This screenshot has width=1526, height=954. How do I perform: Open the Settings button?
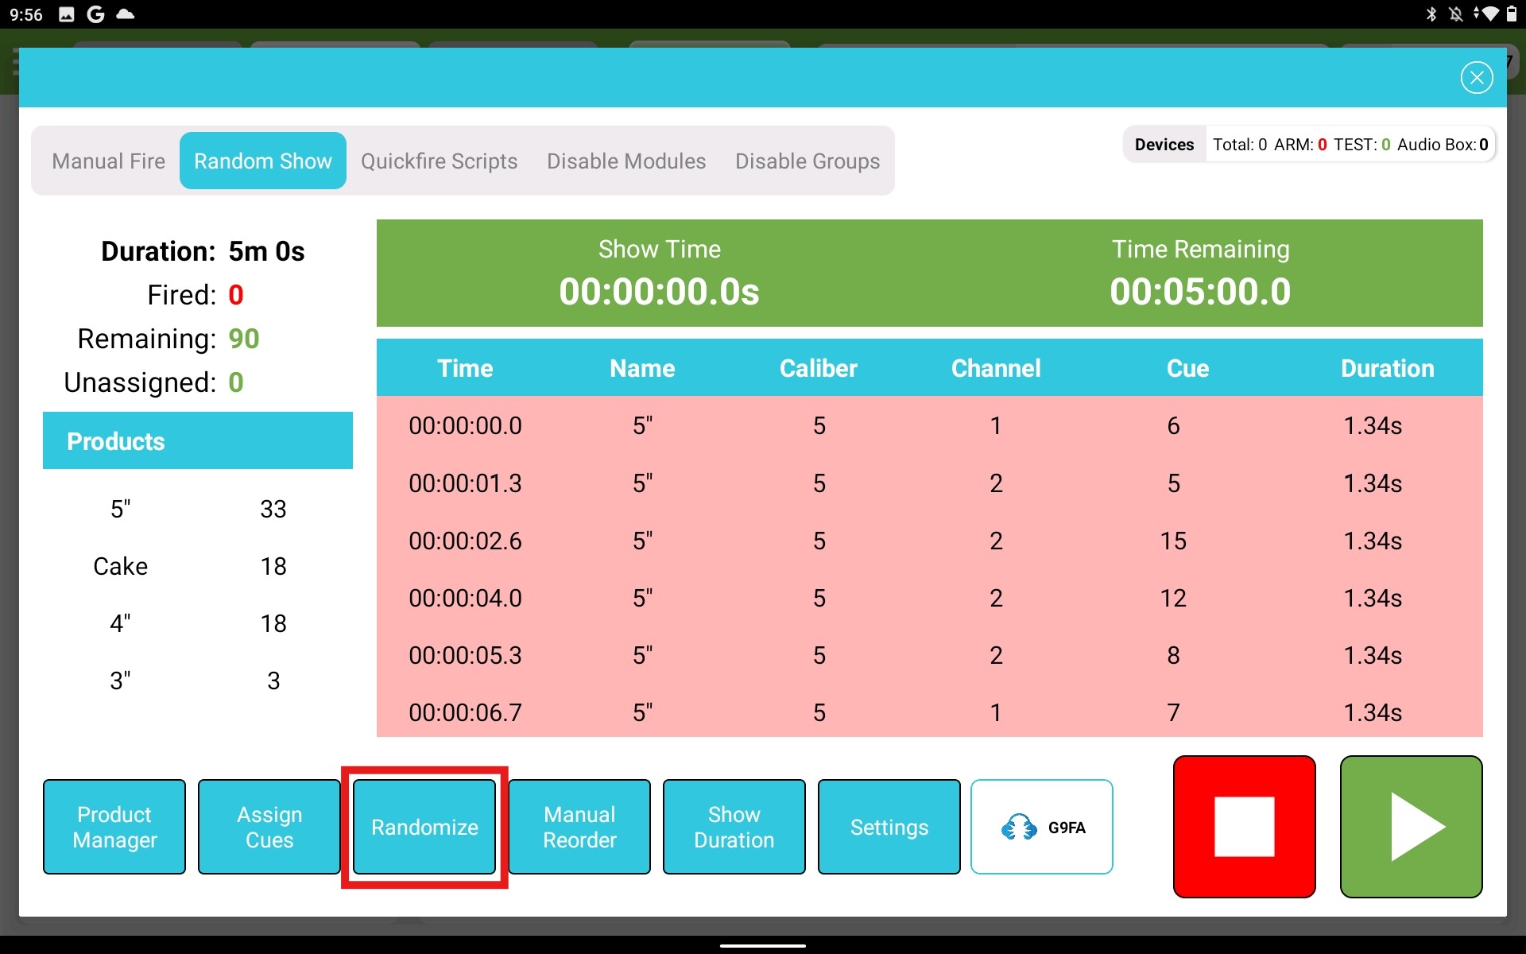point(889,827)
